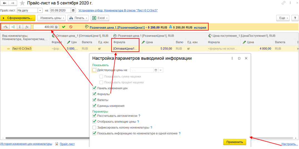Click the Сформировать button
299x149 pixels.
(x=18, y=18)
